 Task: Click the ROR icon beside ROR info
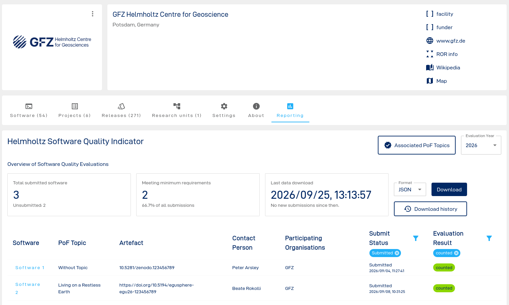(430, 54)
